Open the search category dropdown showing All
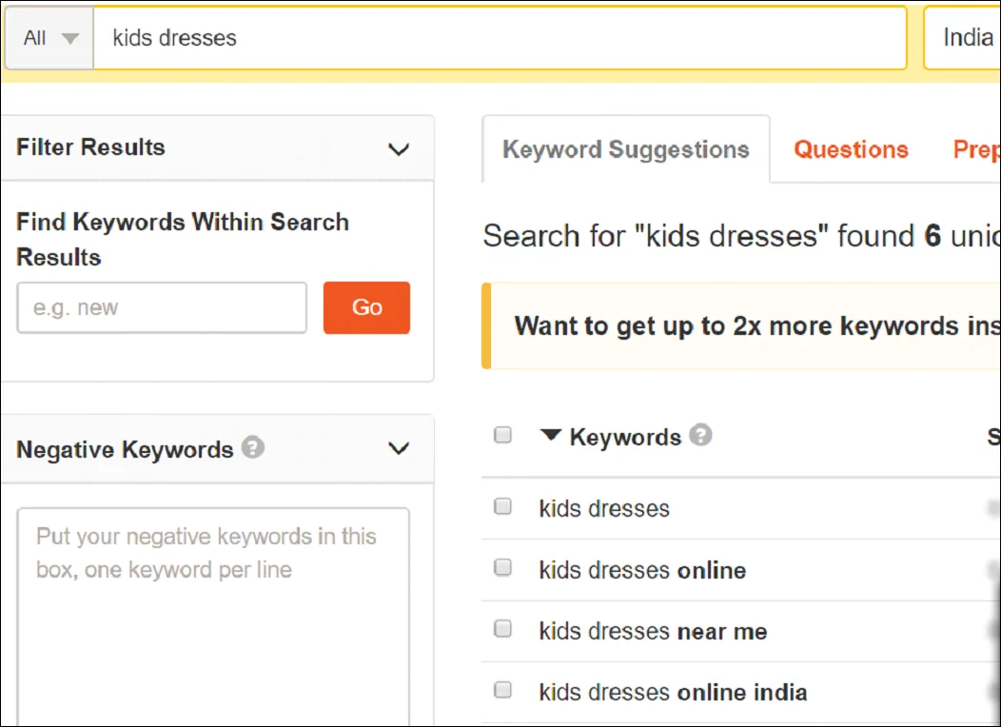Screen dimensions: 1001x727 (x=48, y=38)
